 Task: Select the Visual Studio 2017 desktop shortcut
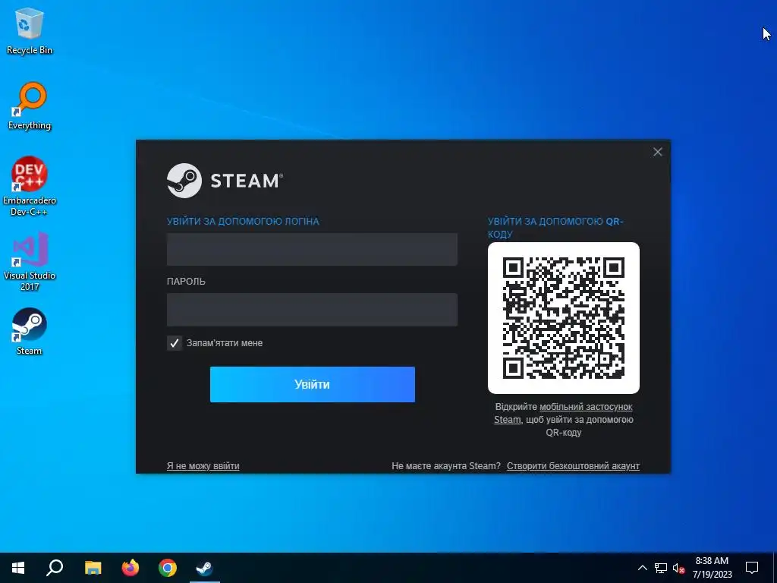pyautogui.click(x=30, y=261)
